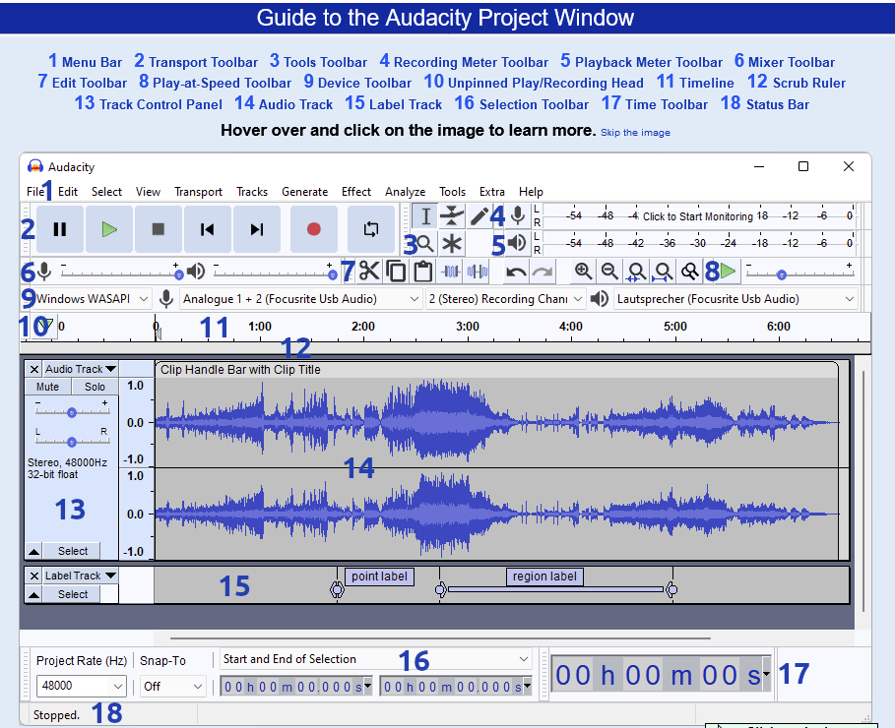Open Start and End of Selection dropdown
The height and width of the screenshot is (728, 895).
376,659
